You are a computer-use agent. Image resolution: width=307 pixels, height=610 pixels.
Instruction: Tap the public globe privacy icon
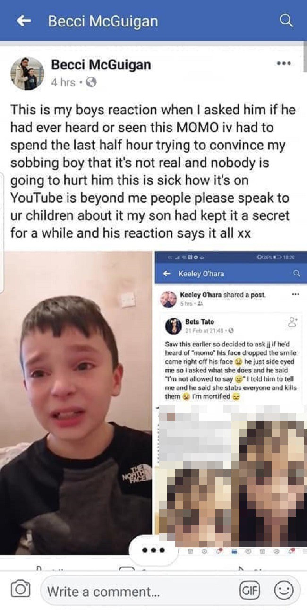92,82
